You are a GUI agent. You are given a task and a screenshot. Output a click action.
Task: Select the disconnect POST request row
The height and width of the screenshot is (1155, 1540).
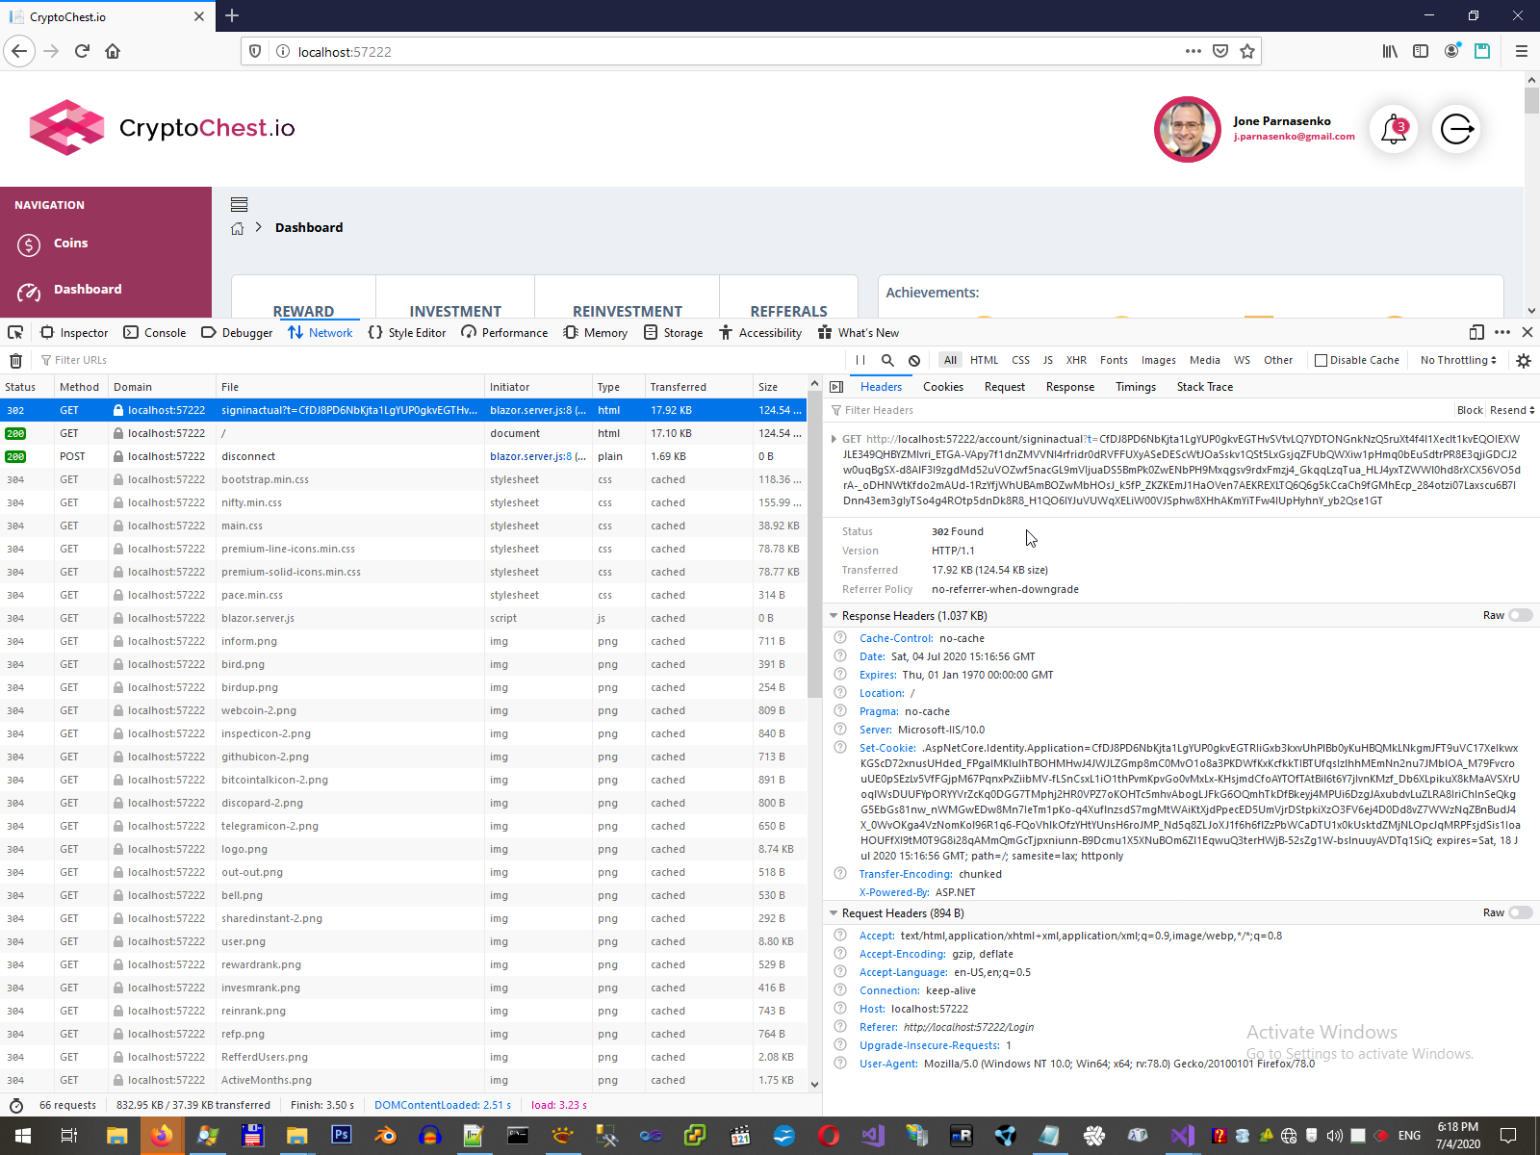(x=403, y=456)
